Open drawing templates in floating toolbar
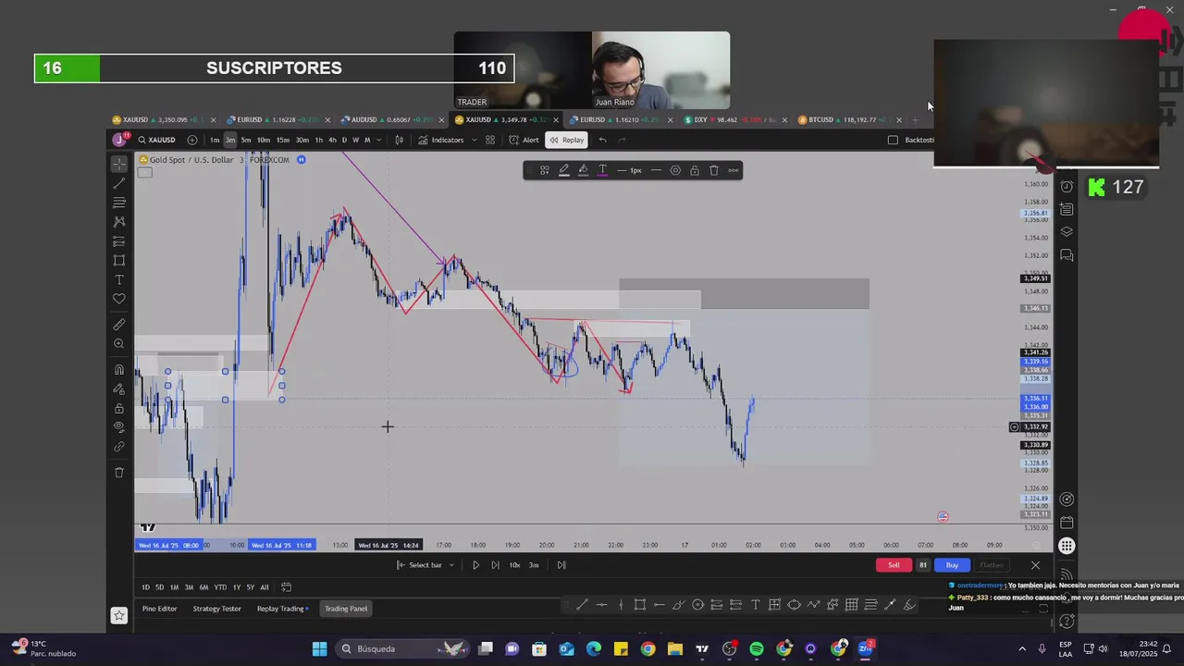Image resolution: width=1184 pixels, height=666 pixels. 544,170
